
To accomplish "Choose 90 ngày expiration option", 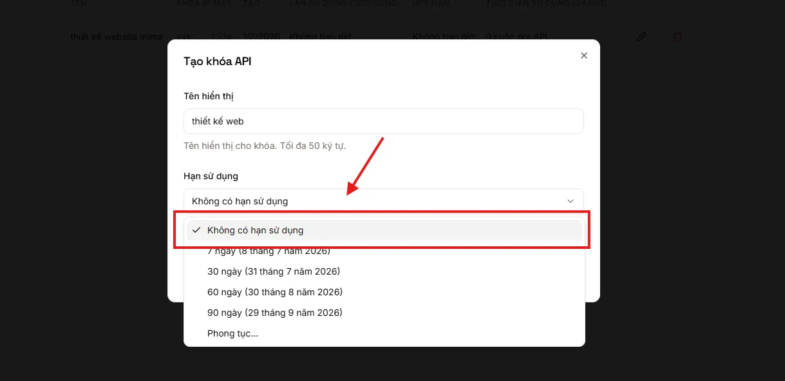I will coord(384,313).
